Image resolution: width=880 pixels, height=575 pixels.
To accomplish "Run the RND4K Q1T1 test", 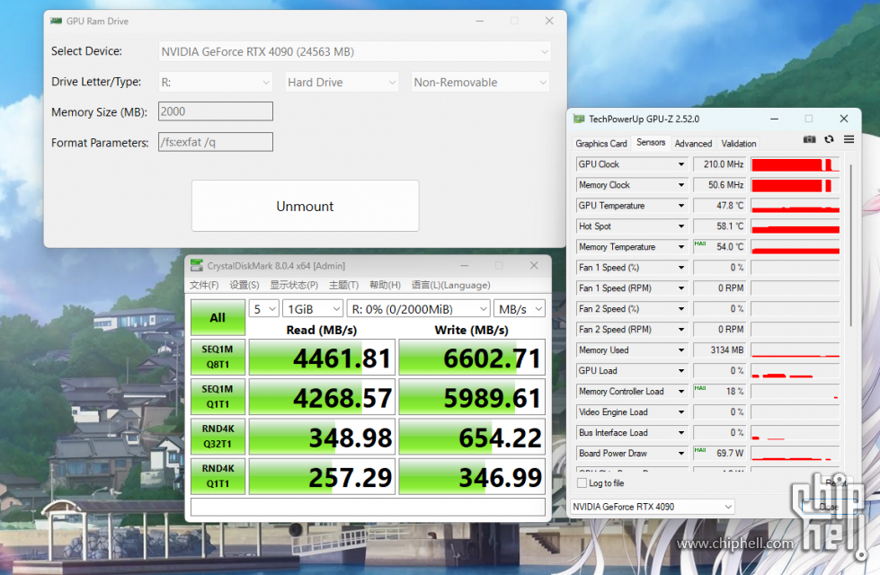I will point(218,476).
